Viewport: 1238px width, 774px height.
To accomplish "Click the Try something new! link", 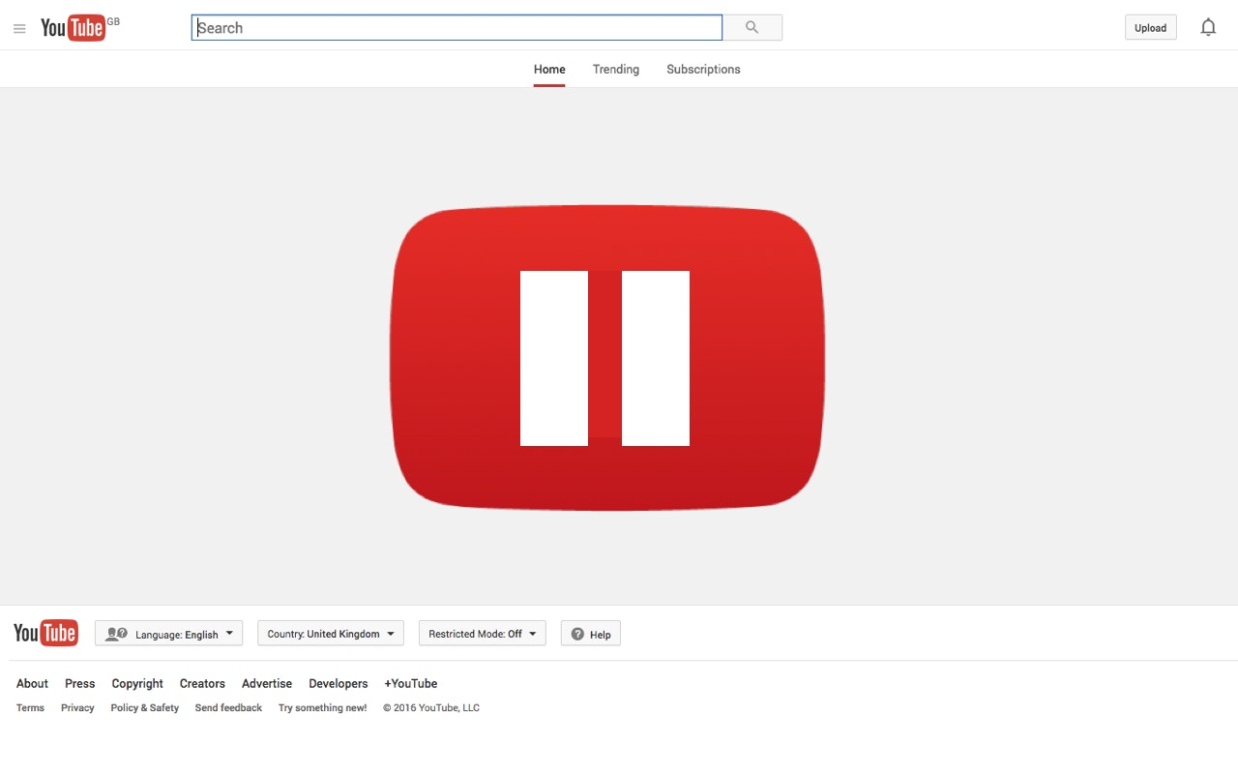I will click(x=321, y=707).
